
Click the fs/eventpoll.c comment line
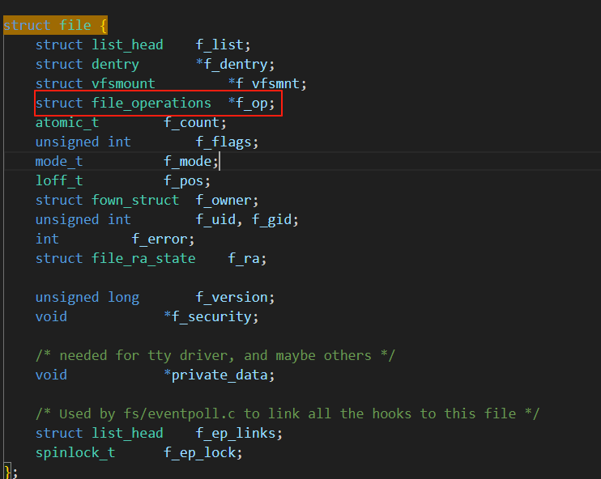click(288, 413)
